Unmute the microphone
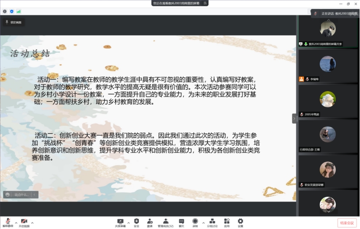Image resolution: width=360 pixels, height=229 pixels. click(x=7, y=222)
